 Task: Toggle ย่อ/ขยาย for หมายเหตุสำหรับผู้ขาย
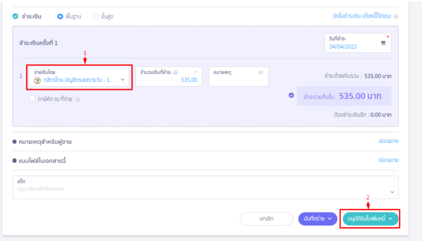click(x=388, y=141)
